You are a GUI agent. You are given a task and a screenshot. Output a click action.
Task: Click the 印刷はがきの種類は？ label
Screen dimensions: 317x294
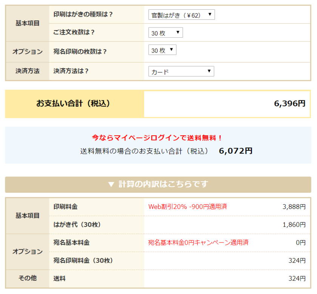pos(83,14)
